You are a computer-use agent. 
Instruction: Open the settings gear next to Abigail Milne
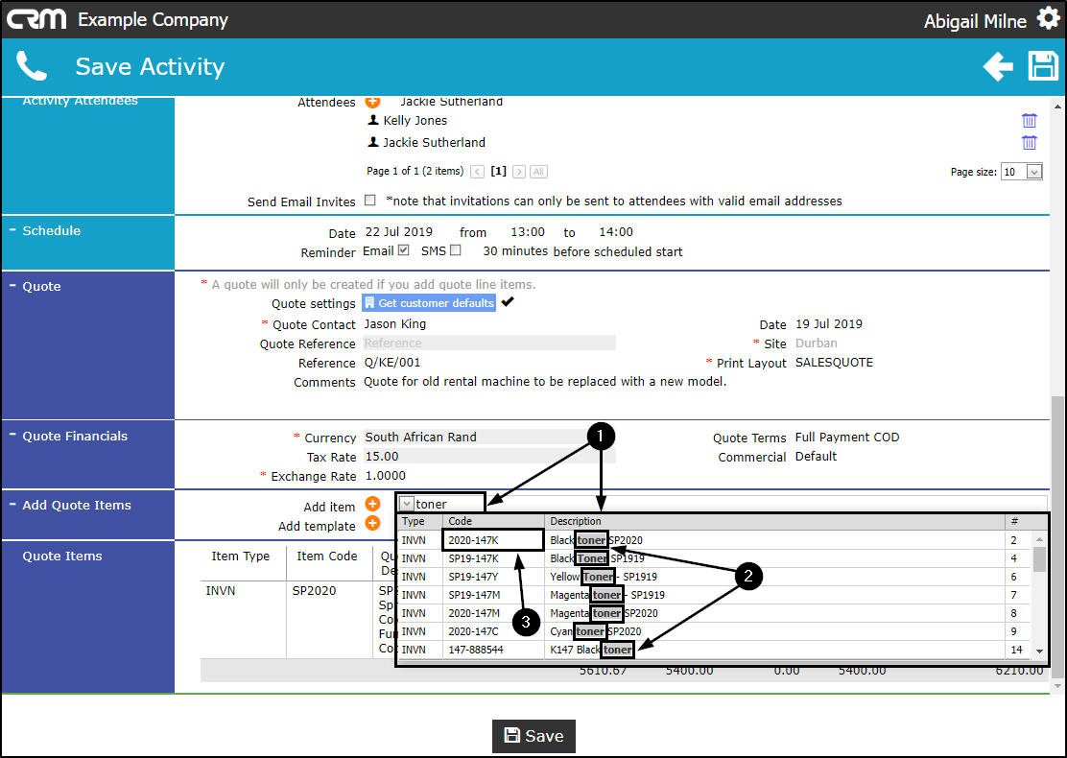1048,18
